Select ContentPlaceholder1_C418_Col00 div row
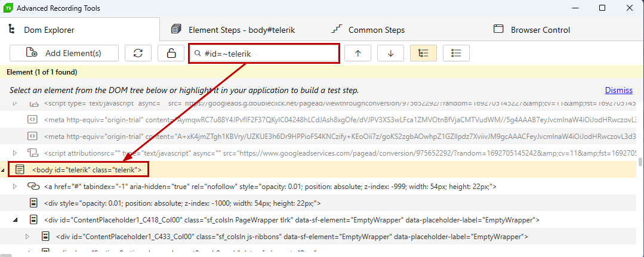Viewport: 644px width, 257px height. coord(319,219)
